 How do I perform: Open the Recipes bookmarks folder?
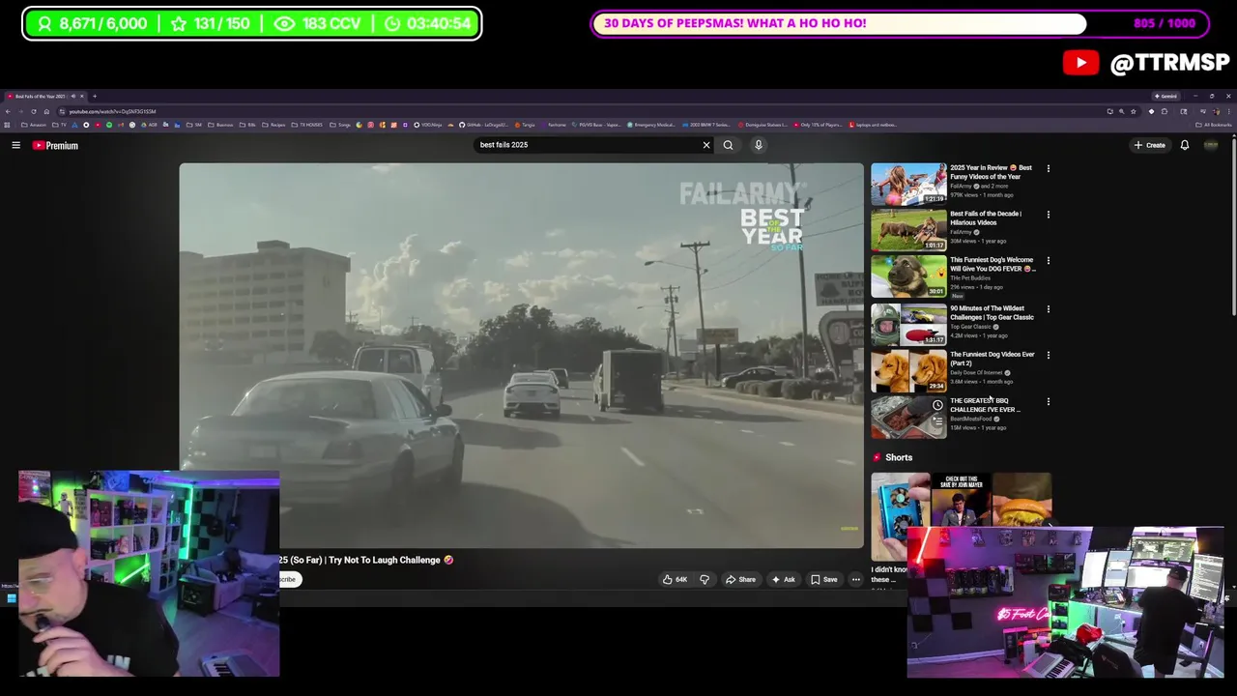tap(273, 125)
